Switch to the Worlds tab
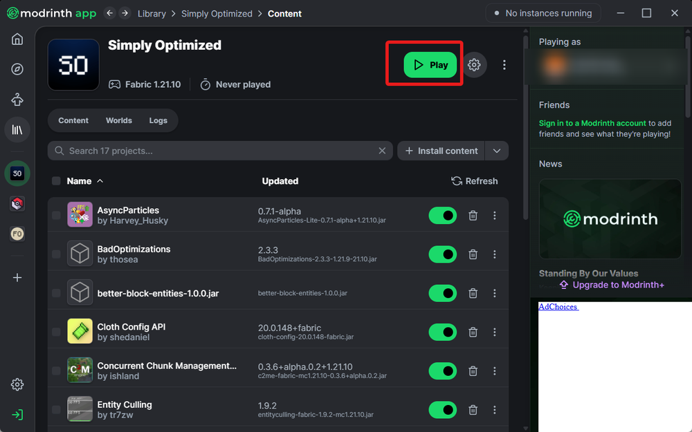The width and height of the screenshot is (692, 432). pyautogui.click(x=119, y=120)
